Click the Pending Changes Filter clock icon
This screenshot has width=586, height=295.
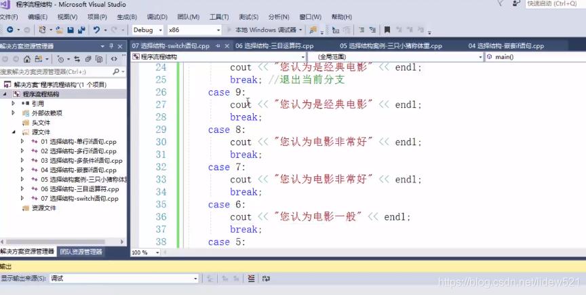click(x=60, y=59)
